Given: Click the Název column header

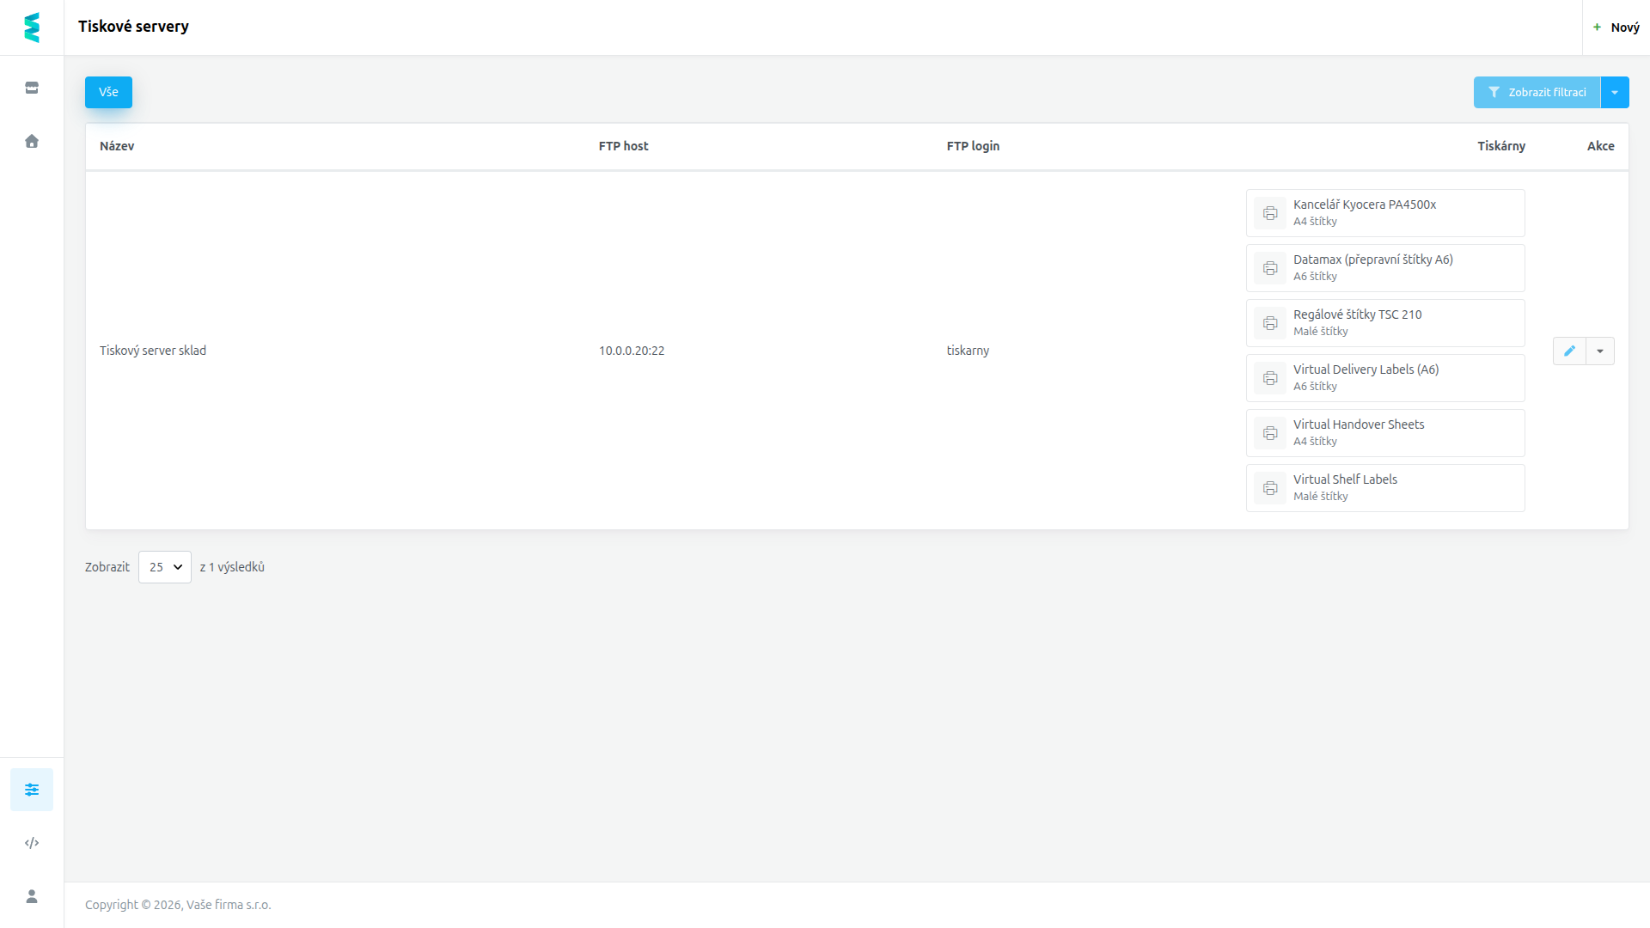Looking at the screenshot, I should (x=117, y=146).
